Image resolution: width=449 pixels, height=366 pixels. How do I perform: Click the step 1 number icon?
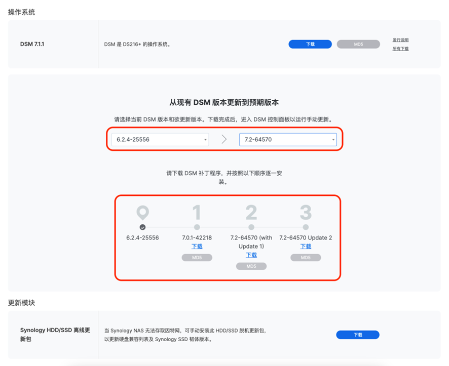click(x=197, y=213)
